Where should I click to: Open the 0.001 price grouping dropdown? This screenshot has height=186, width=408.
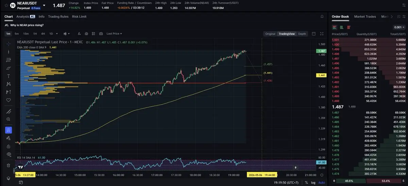(x=399, y=27)
